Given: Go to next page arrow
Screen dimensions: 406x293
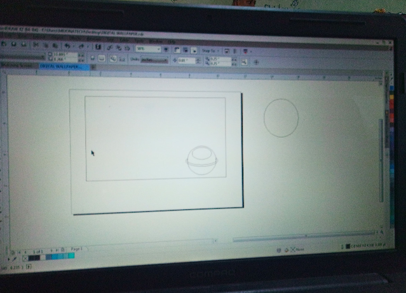Looking at the screenshot, I should pos(51,251).
